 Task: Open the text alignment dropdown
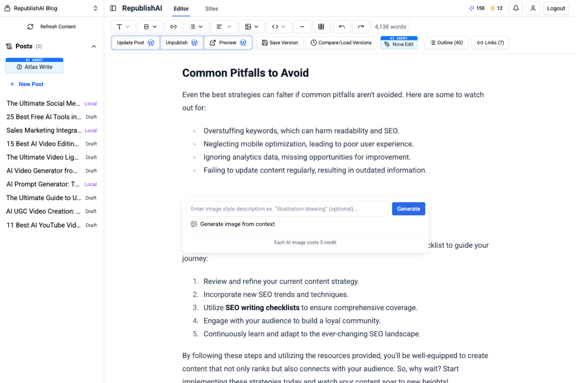(x=224, y=26)
